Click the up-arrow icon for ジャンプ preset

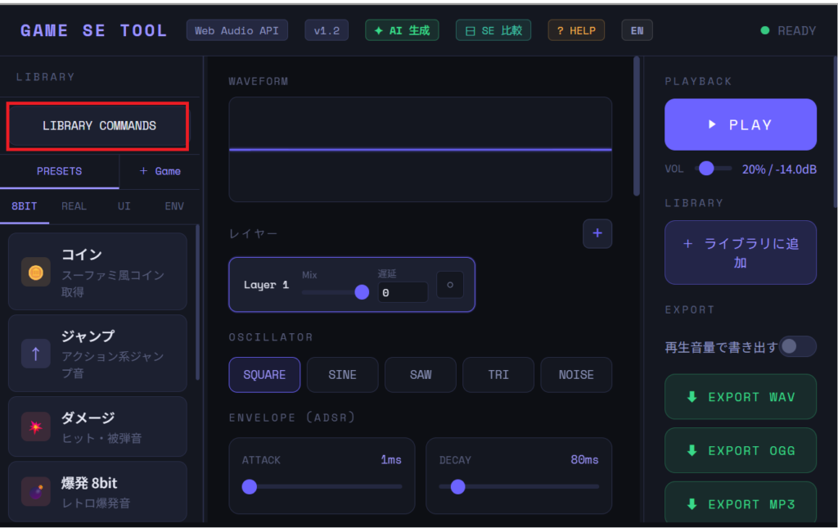click(x=35, y=354)
